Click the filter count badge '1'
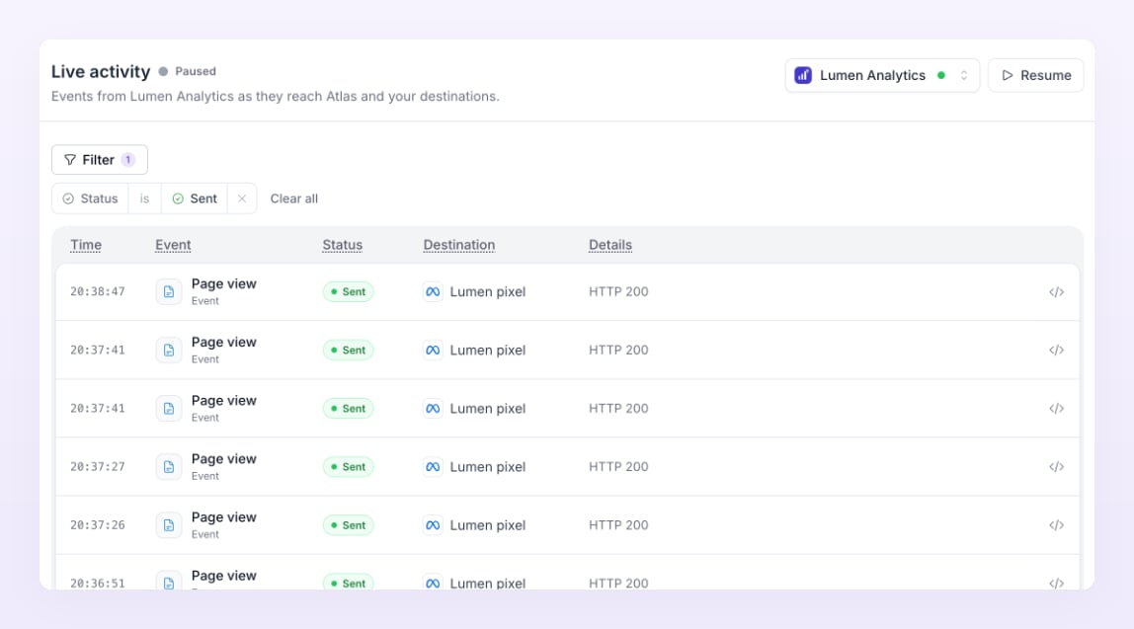This screenshot has height=629, width=1134. click(128, 160)
